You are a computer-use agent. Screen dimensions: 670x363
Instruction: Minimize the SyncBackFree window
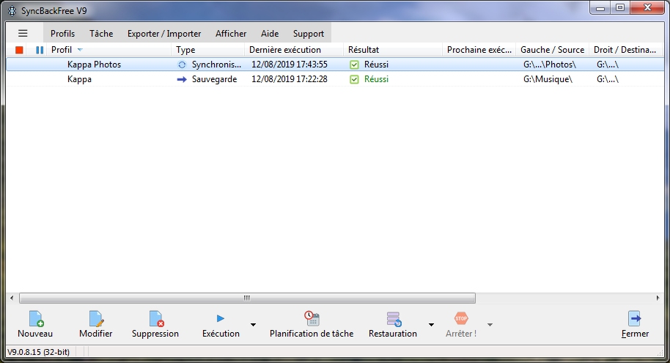click(600, 7)
